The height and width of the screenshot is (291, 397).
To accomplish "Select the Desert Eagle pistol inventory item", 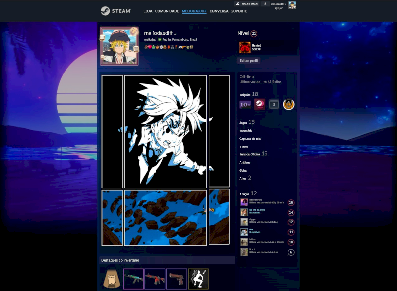I will tap(176, 279).
